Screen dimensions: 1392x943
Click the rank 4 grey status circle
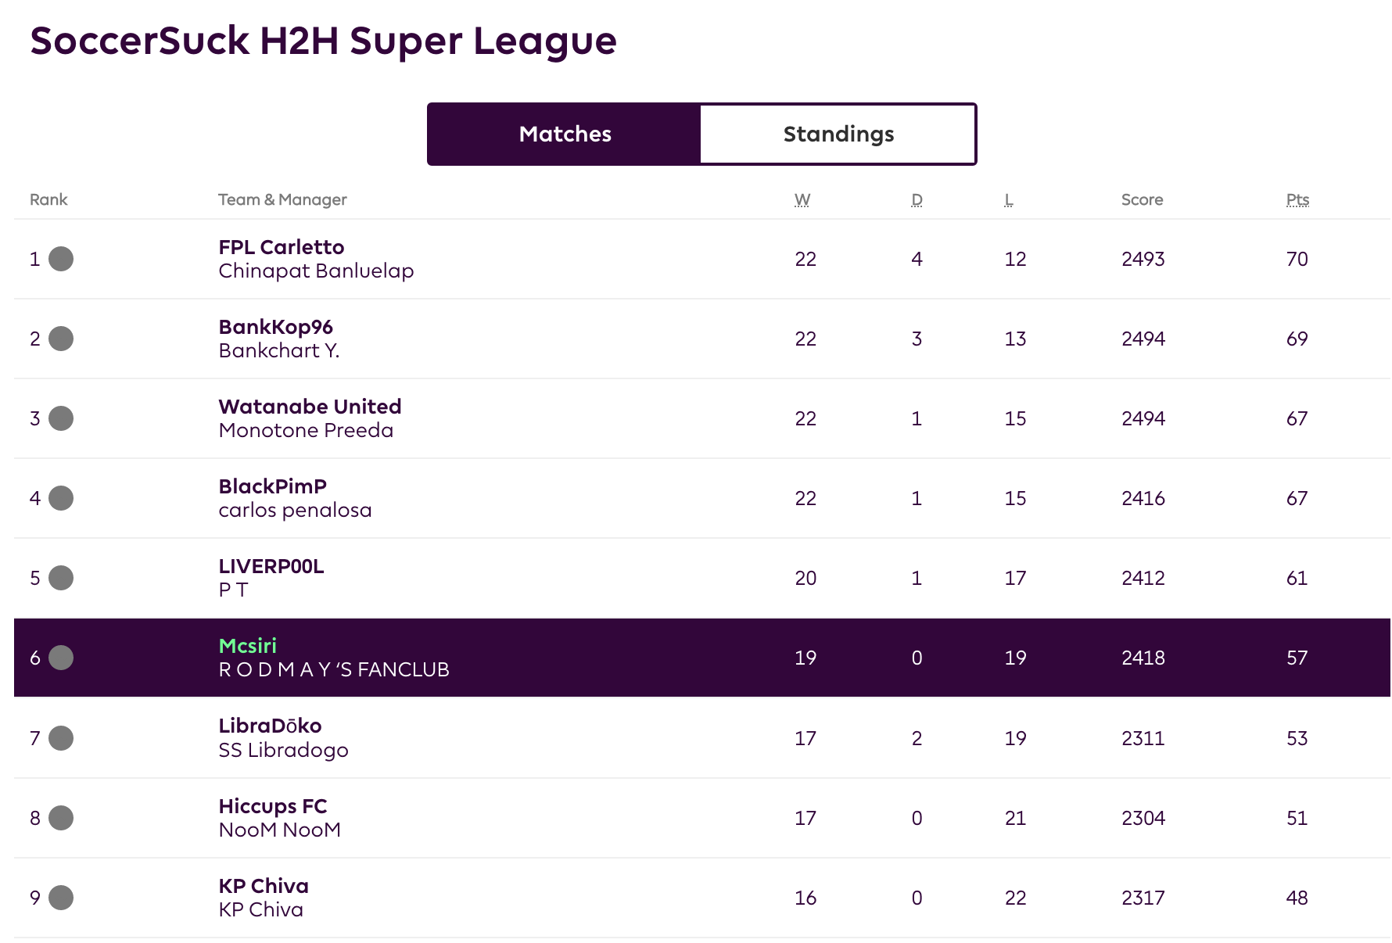[x=61, y=498]
